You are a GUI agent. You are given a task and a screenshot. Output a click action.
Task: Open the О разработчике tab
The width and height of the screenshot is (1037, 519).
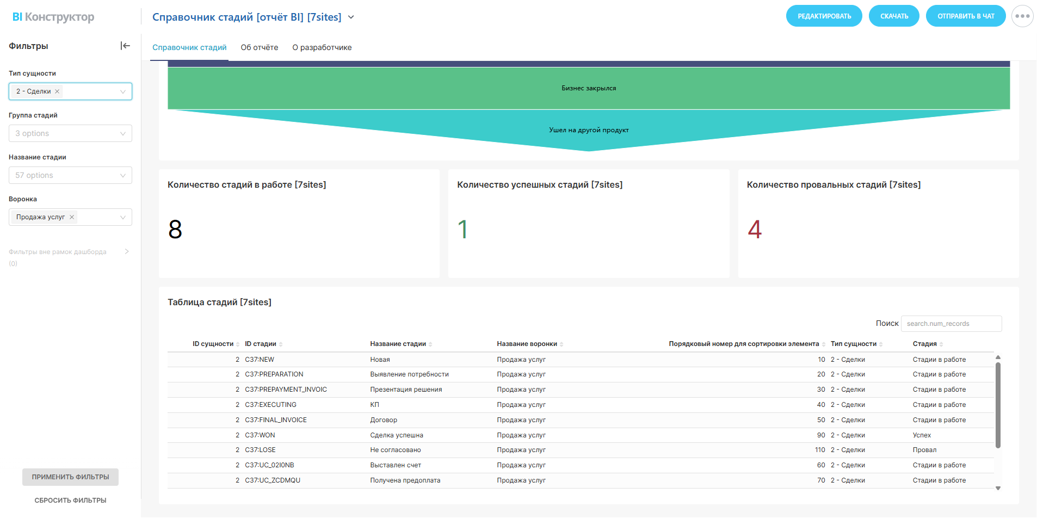tap(322, 47)
